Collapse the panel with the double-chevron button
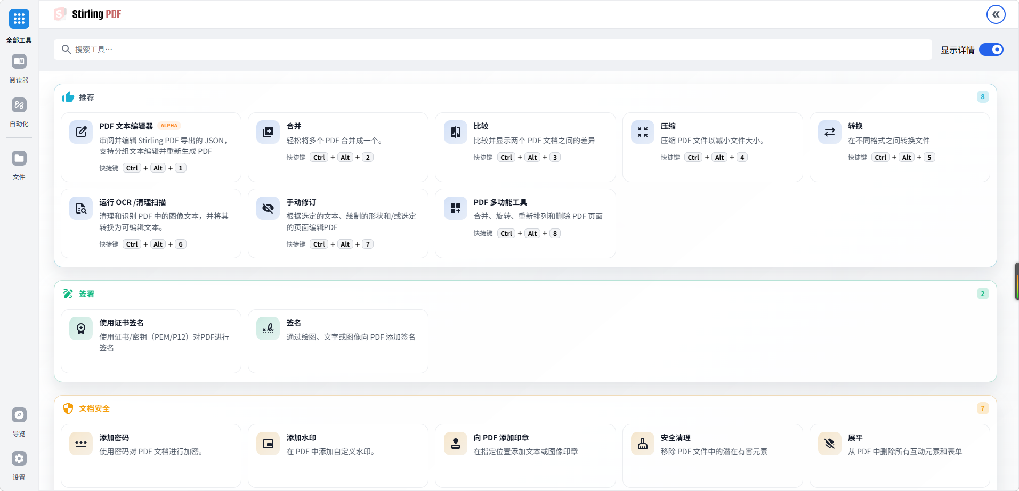Image resolution: width=1019 pixels, height=491 pixels. pos(996,14)
